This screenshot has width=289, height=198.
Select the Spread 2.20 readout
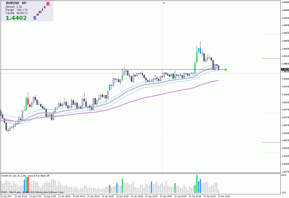13,6
